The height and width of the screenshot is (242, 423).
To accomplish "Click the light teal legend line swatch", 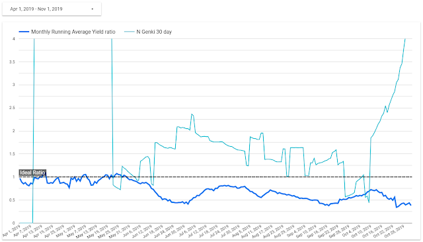I will coord(129,32).
